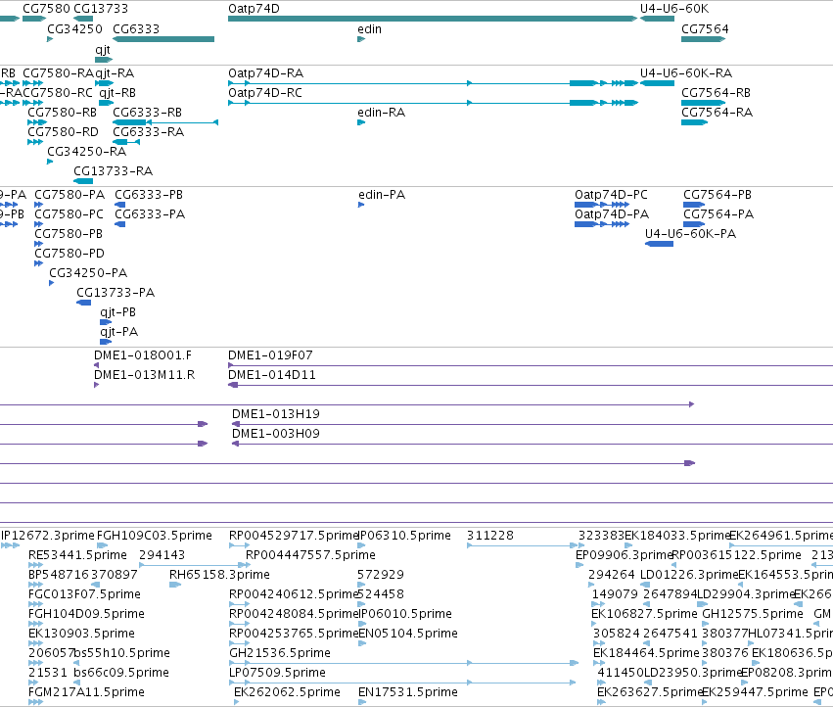This screenshot has height=707, width=833.
Task: Click the CG7564 gene label
Action: pos(705,29)
